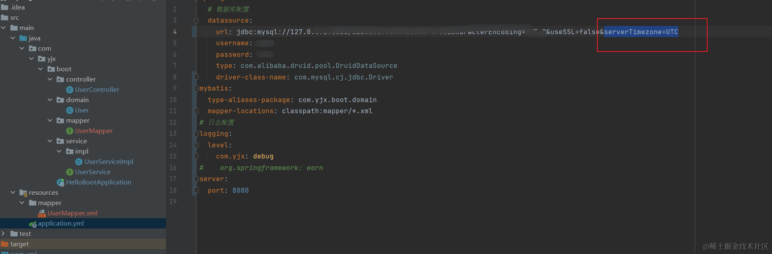The image size is (772, 254).
Task: Expand the test folder
Action: pos(3,233)
